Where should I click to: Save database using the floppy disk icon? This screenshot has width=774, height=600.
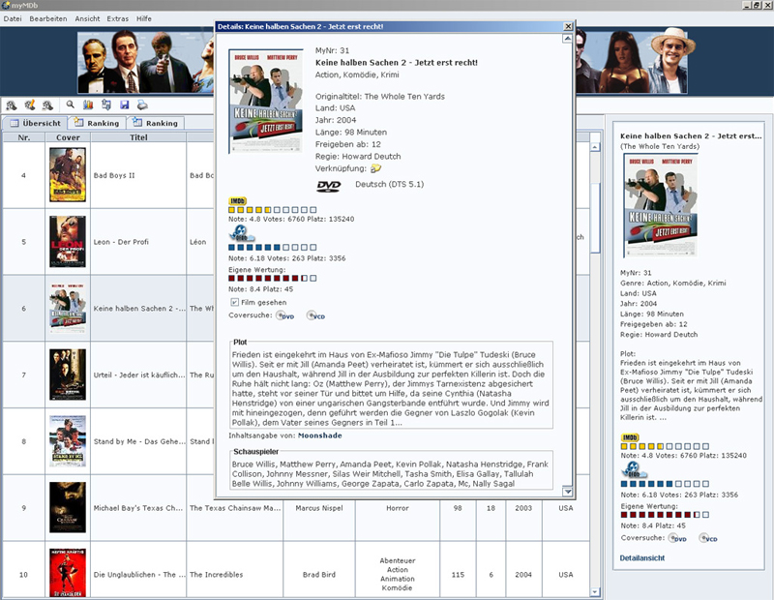124,105
